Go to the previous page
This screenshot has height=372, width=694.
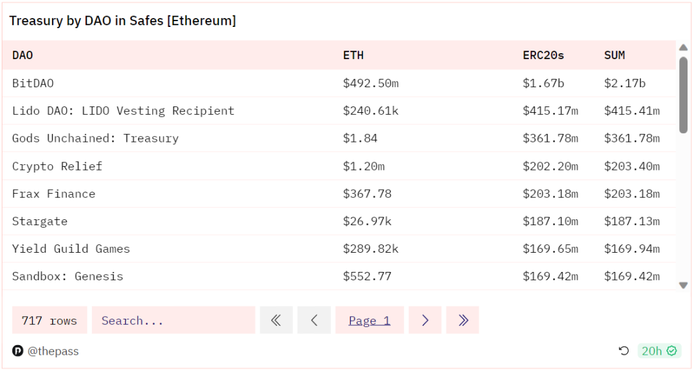(x=314, y=320)
